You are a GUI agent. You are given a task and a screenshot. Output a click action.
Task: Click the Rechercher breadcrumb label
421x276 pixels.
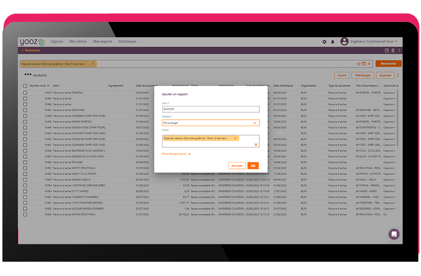(33, 51)
